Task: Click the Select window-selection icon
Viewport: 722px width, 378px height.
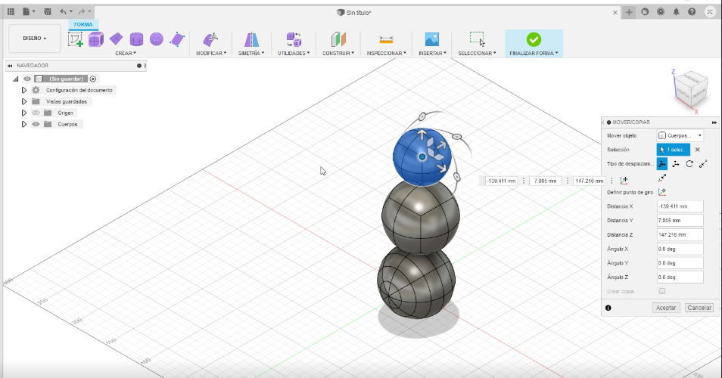Action: click(477, 39)
